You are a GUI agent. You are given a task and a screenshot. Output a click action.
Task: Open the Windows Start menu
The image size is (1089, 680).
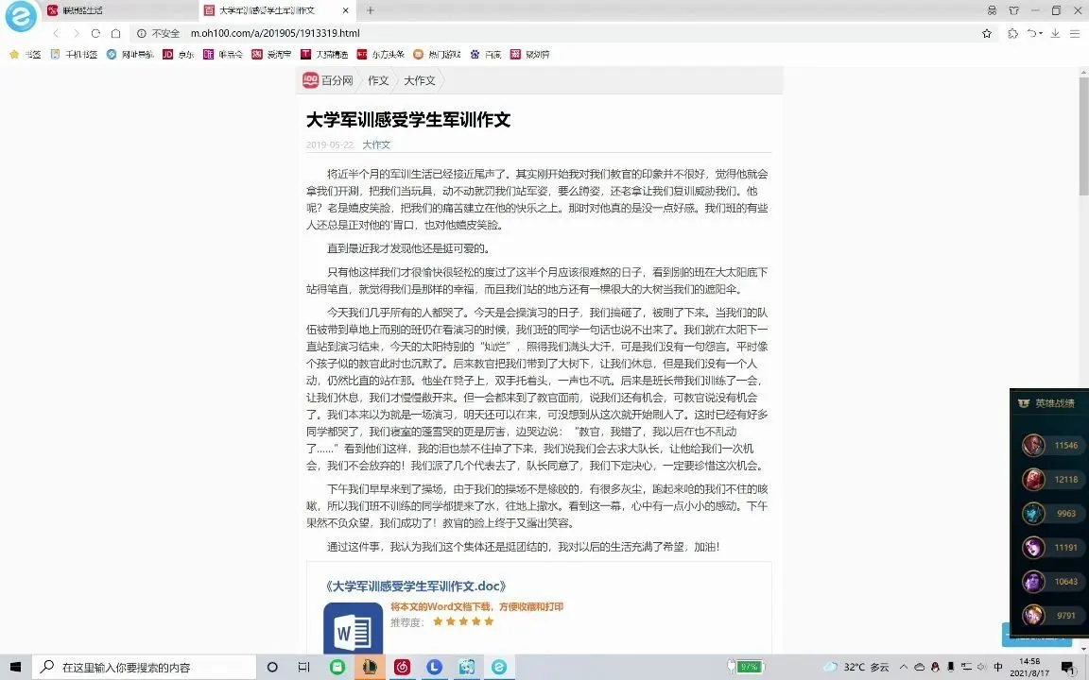coord(15,667)
